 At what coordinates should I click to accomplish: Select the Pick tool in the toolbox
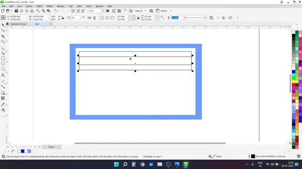click(3, 25)
